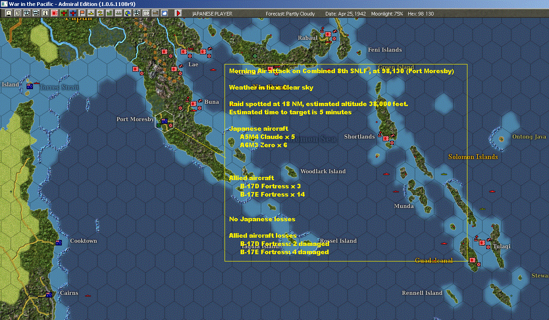
Task: Click the 'Forecast: Partly Cloudy' status text
Action: pos(290,14)
